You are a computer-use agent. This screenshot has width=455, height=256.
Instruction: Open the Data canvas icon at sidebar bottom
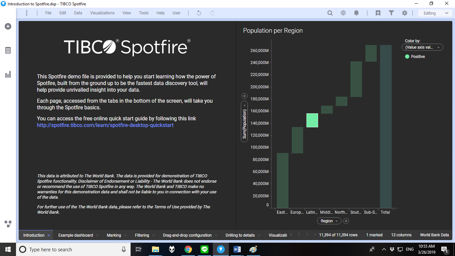tap(8, 224)
